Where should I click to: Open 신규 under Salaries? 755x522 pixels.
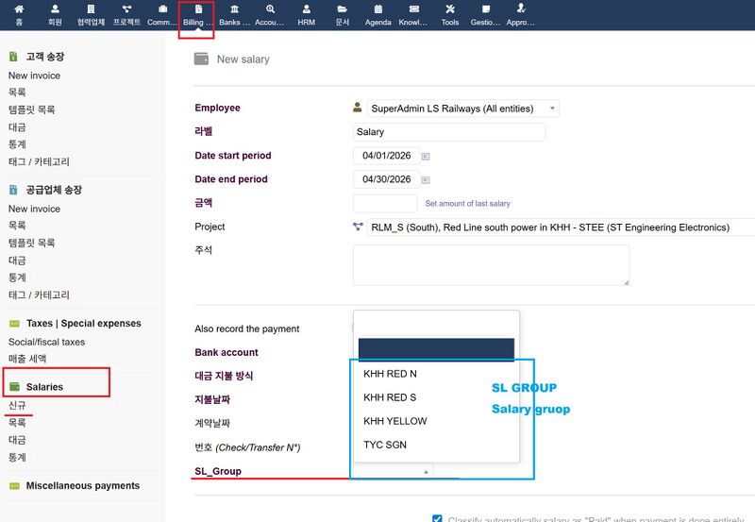coord(17,406)
